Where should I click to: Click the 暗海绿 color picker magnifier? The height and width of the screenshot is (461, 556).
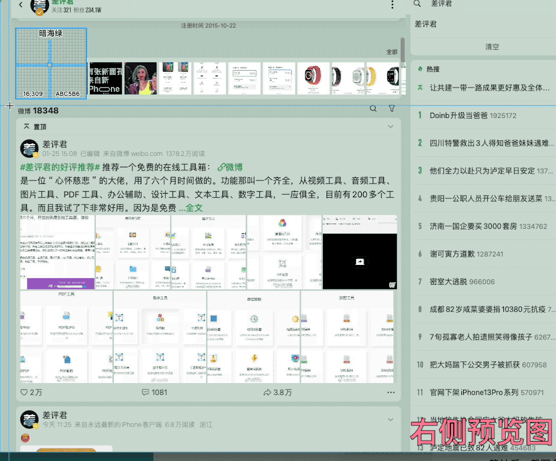51,63
